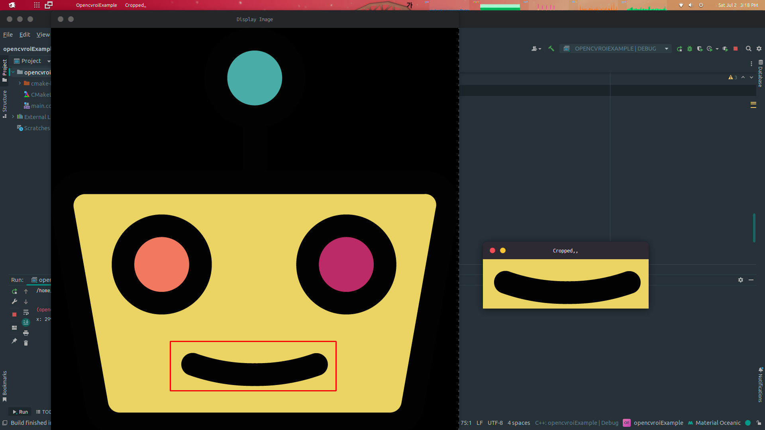Toggle scroll to end in console

pyautogui.click(x=26, y=322)
